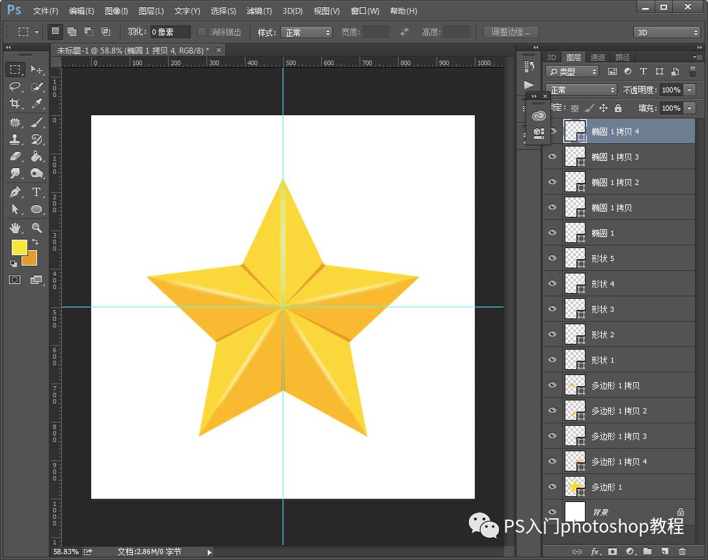This screenshot has height=560, width=708.
Task: Close the 未标题-1 document tab
Action: click(x=219, y=50)
